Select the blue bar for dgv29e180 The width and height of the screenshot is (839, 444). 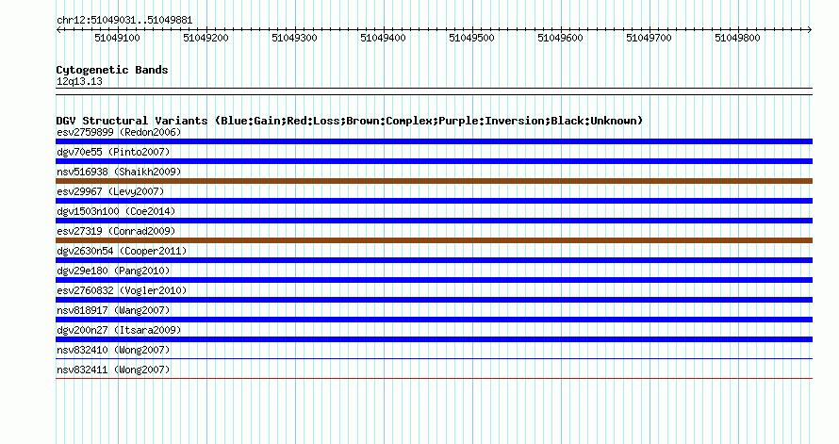[x=434, y=280]
